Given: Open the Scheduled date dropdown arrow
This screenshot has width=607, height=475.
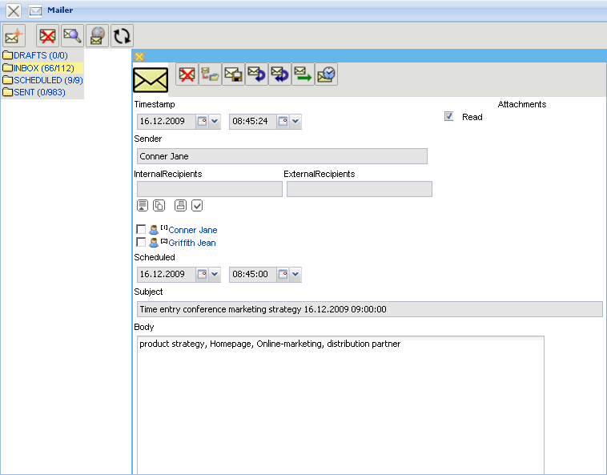Looking at the screenshot, I should [x=215, y=275].
